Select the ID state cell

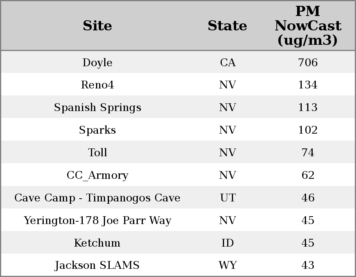[x=228, y=243]
